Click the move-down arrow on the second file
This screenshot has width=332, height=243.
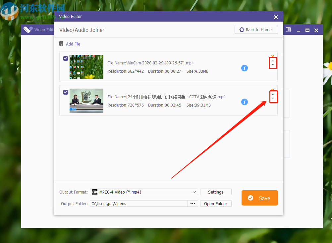pyautogui.click(x=273, y=99)
